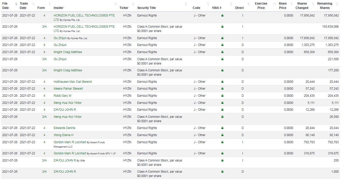This screenshot has height=179, width=344.
Task: Click the lock icon in the Edwards Dennis row
Action: (222, 128)
